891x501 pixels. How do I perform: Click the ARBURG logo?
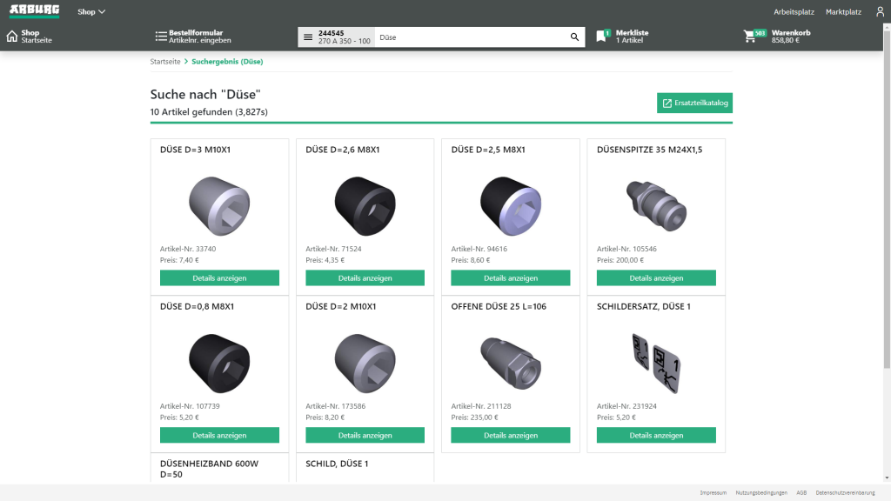pos(33,10)
